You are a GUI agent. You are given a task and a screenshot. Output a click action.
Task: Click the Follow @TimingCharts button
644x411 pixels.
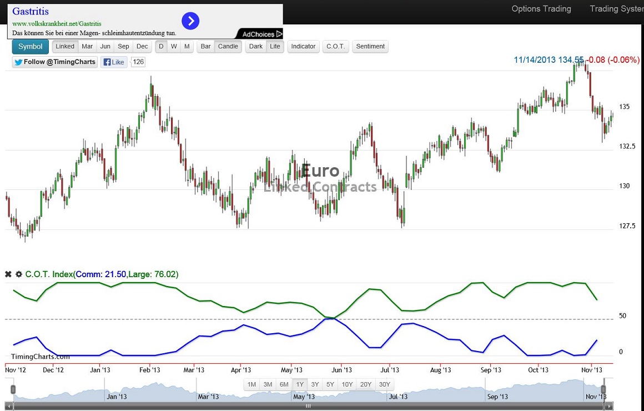click(54, 62)
